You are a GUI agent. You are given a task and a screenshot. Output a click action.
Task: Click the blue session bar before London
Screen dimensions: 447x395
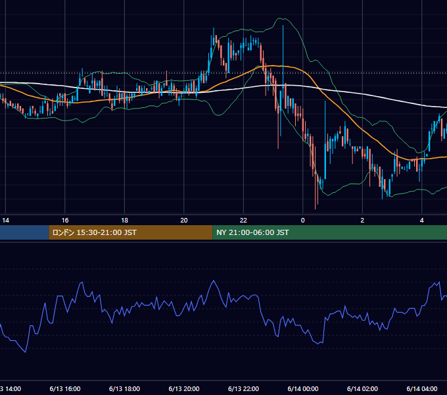tap(24, 232)
